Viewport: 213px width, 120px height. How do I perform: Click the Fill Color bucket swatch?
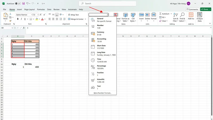(37, 19)
